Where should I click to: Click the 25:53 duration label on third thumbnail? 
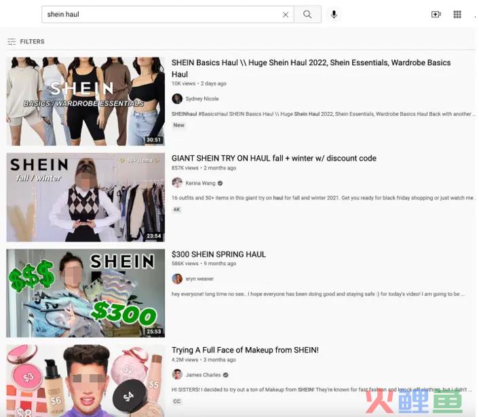[153, 332]
